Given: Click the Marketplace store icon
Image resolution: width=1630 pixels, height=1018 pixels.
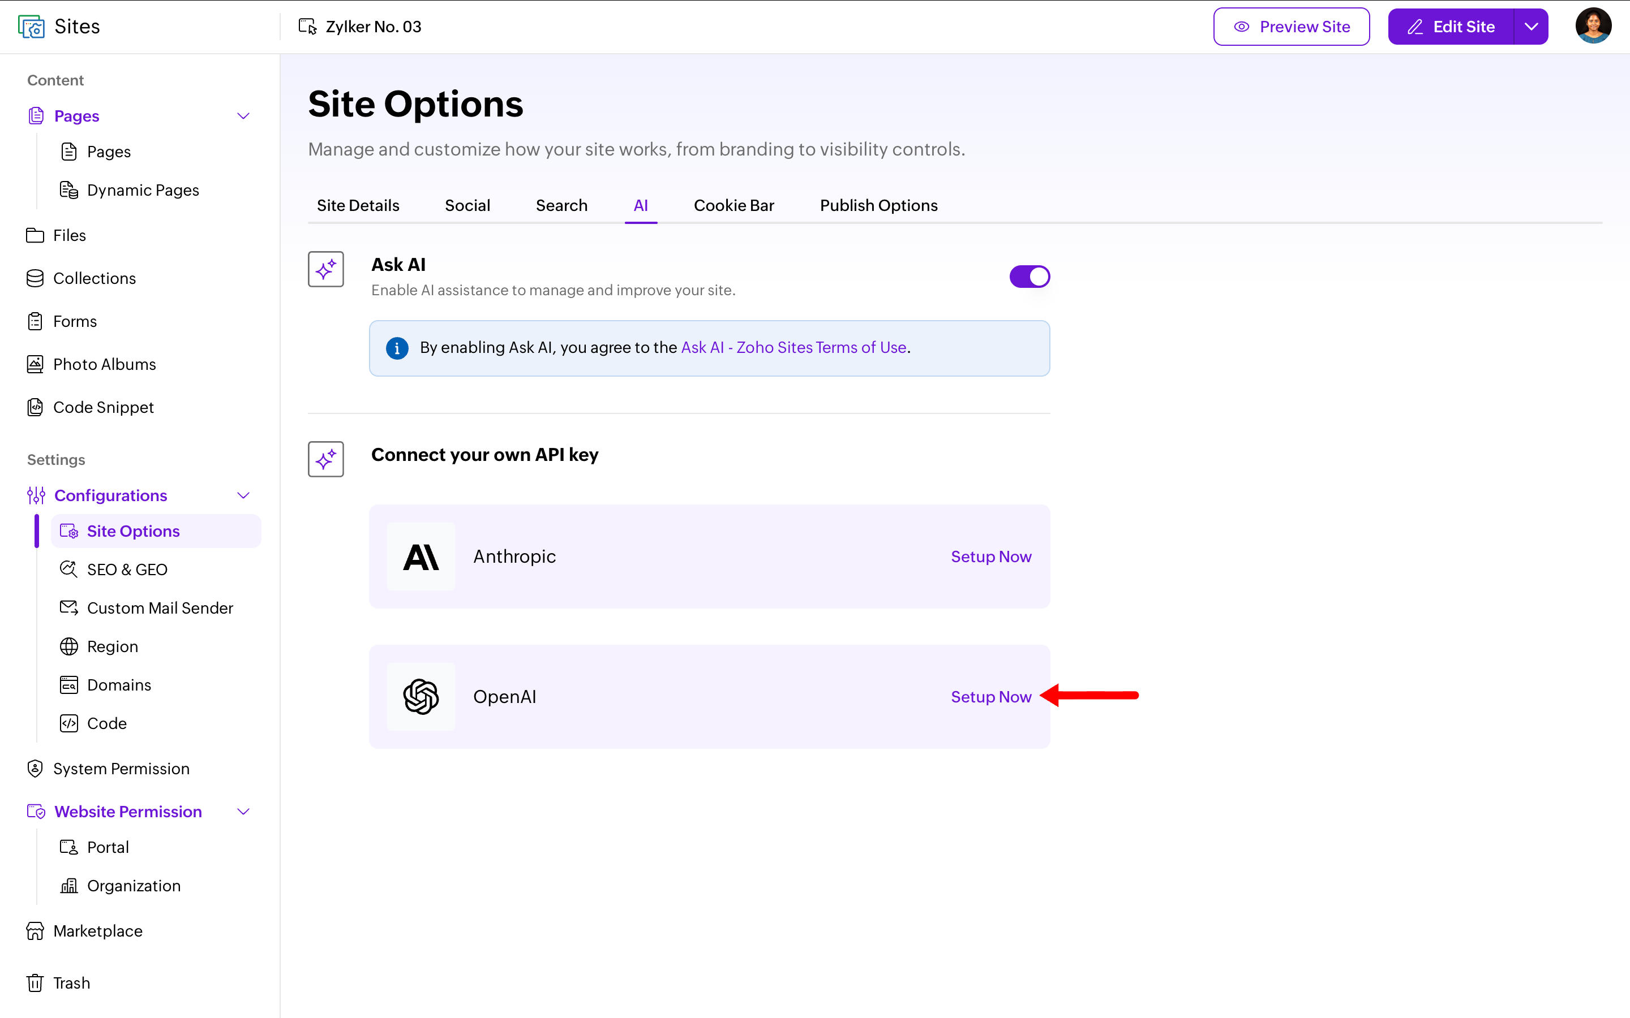Looking at the screenshot, I should (x=35, y=930).
